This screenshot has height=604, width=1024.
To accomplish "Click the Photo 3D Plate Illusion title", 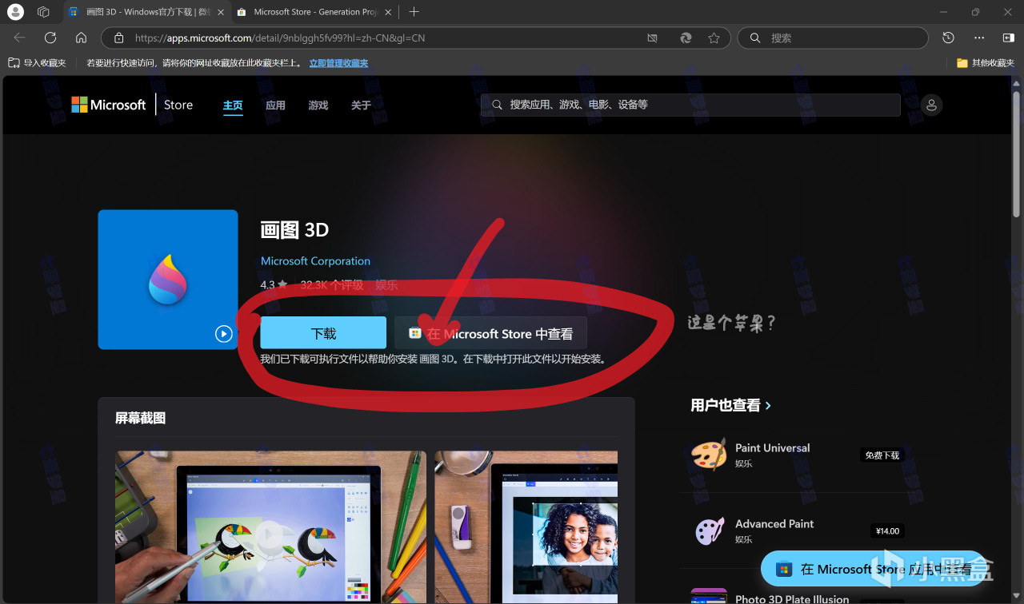I will 792,598.
